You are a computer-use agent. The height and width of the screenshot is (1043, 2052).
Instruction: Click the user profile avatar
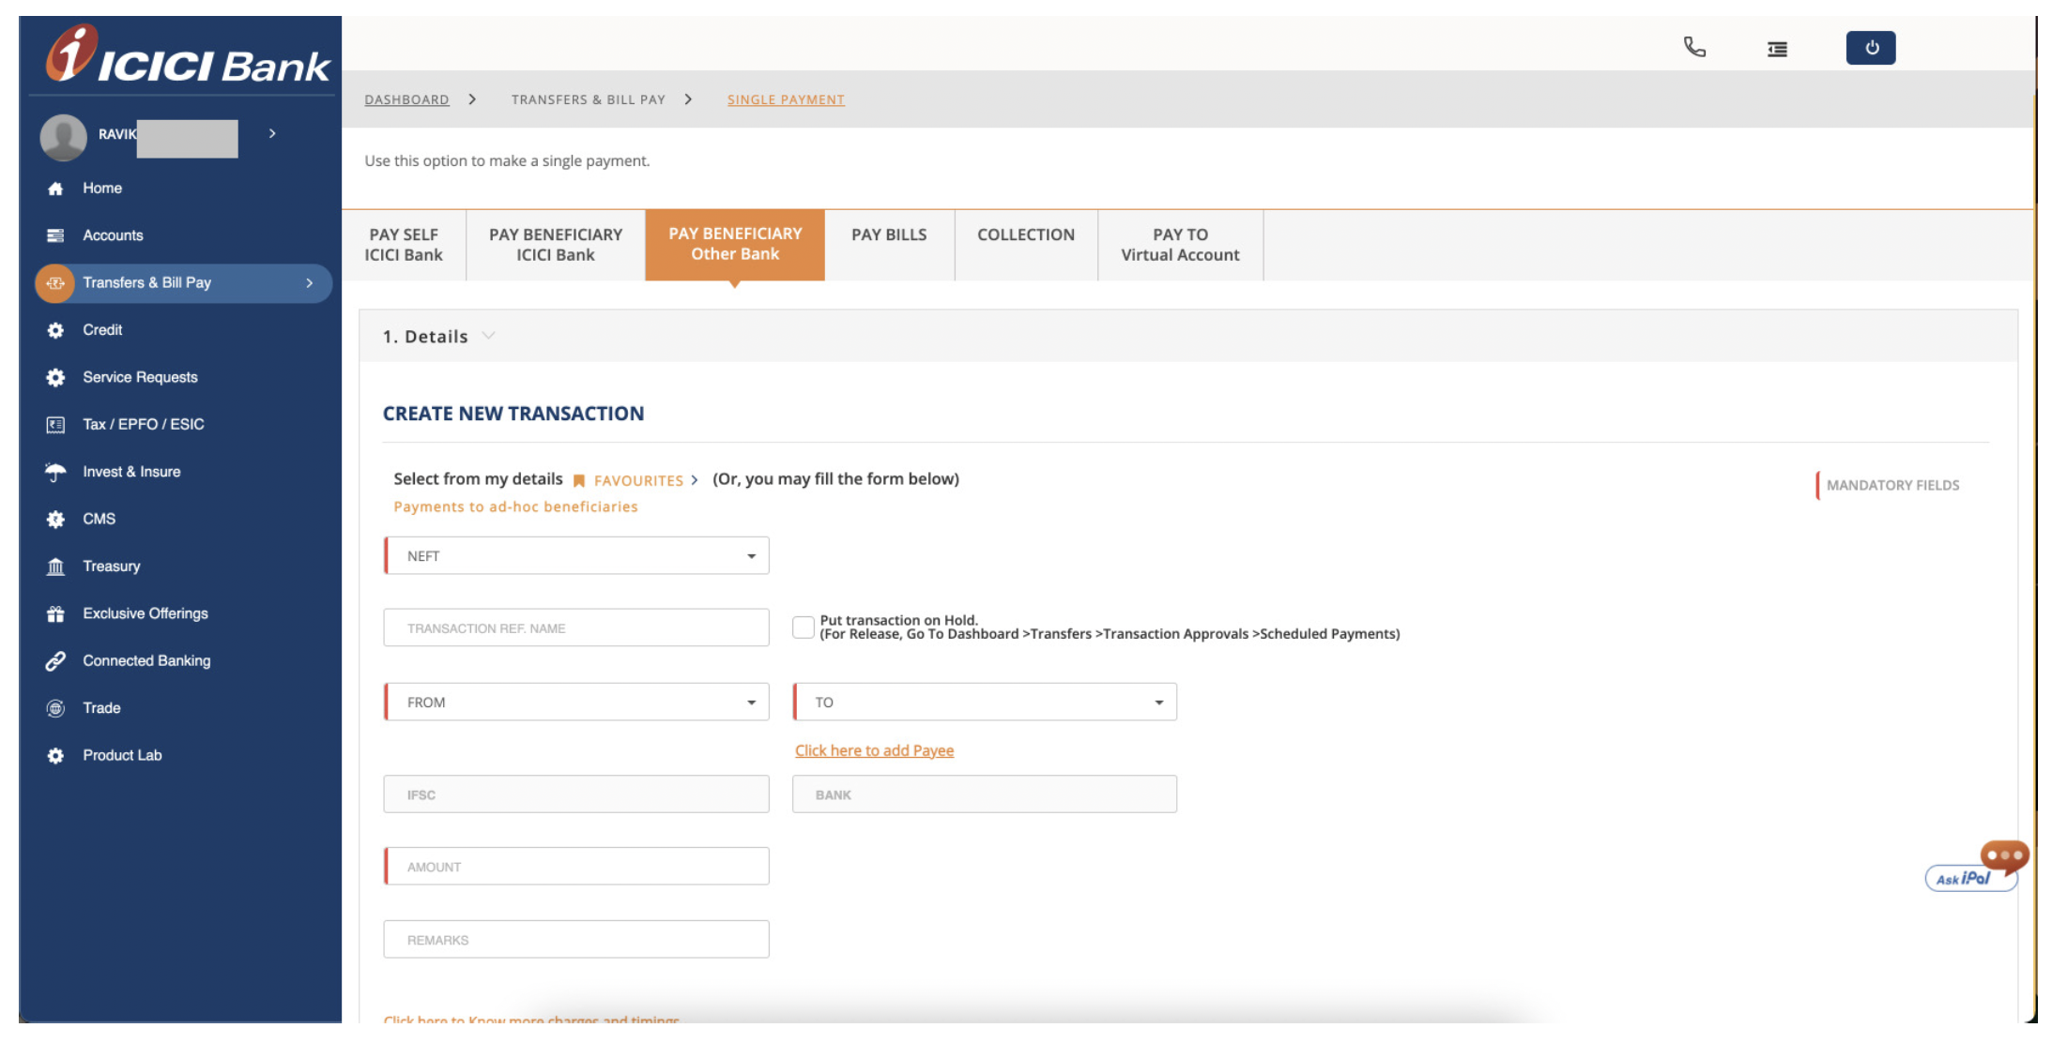[64, 137]
